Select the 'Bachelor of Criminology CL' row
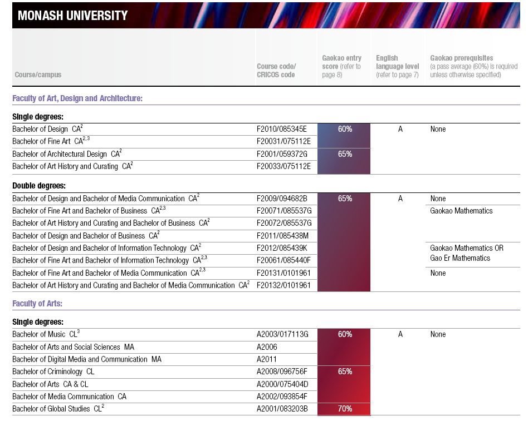The height and width of the screenshot is (431, 528). point(53,371)
